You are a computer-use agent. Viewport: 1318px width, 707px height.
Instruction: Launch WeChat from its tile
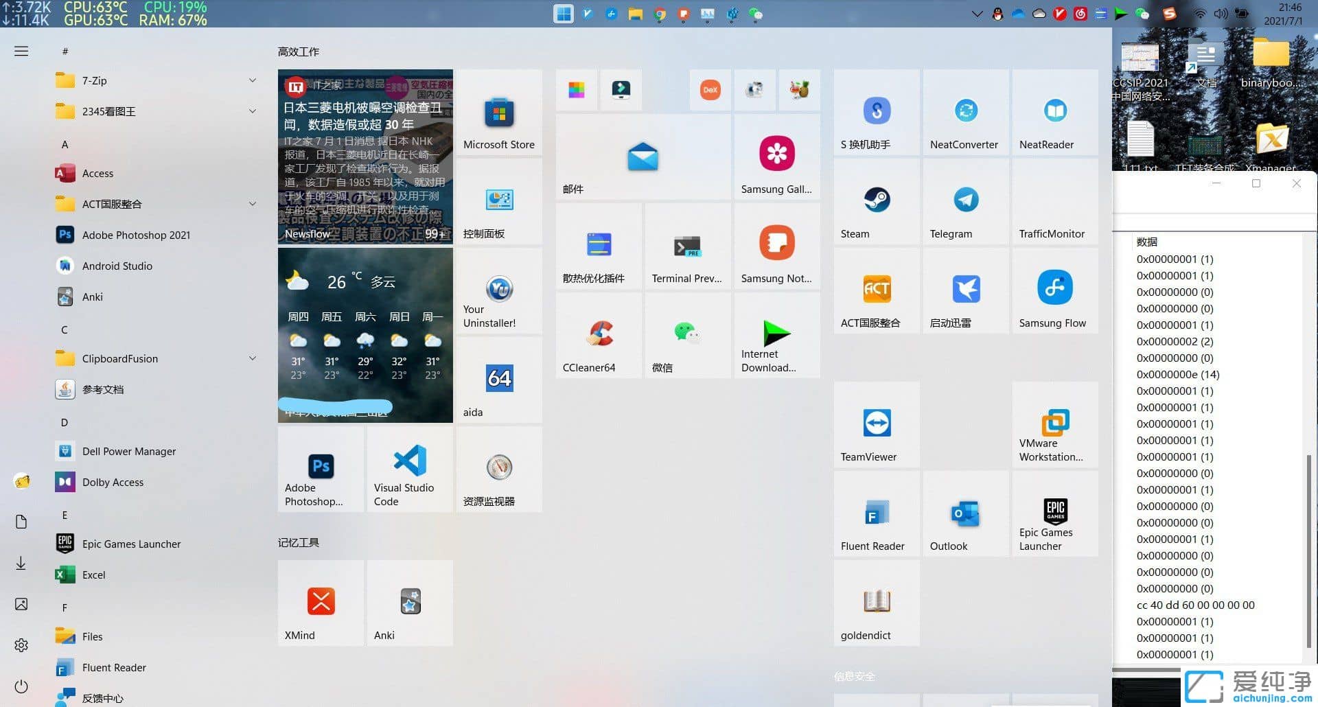[687, 335]
